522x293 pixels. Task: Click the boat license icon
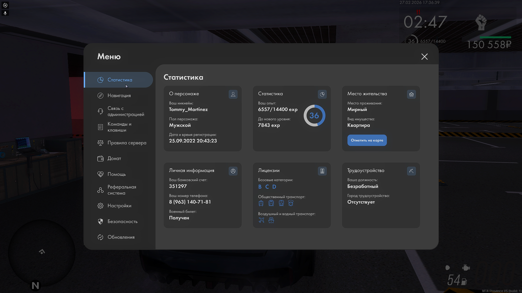(x=271, y=220)
